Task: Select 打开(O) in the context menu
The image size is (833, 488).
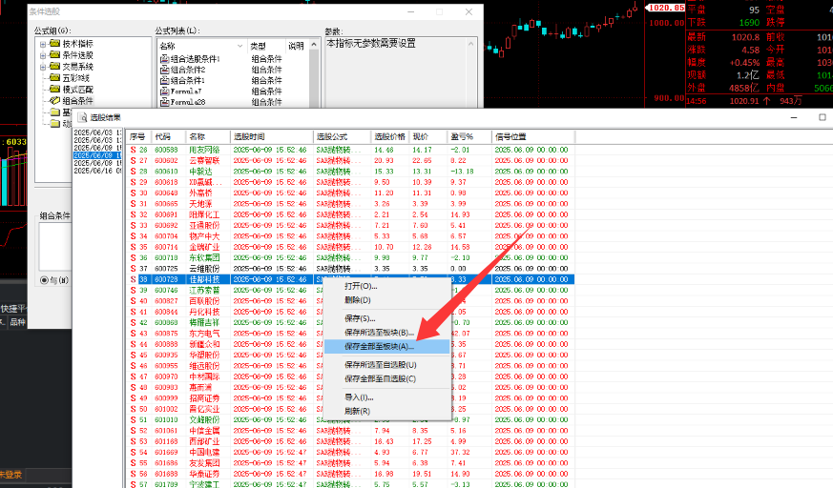Action: 361,286
